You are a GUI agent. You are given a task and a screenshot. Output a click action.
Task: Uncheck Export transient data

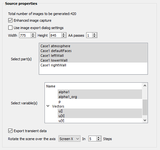click(x=10, y=131)
